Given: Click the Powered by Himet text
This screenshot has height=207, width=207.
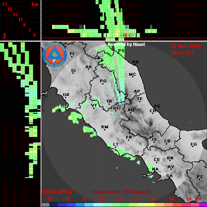Looking at the screenshot, I should [x=126, y=44].
